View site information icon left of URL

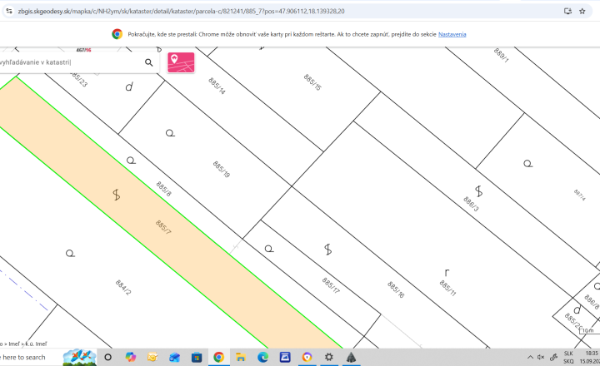coord(9,11)
